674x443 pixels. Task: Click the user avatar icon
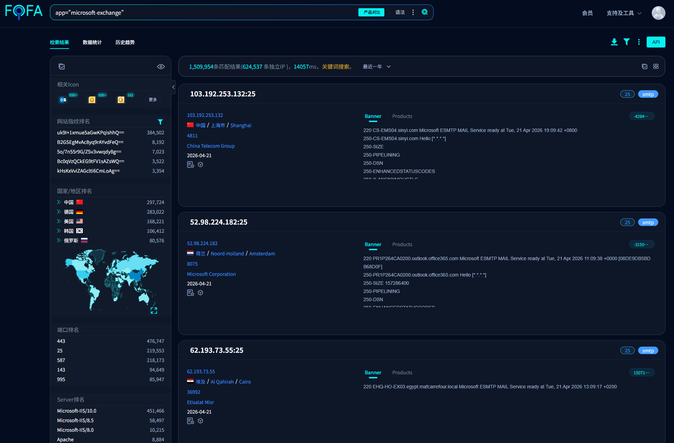tap(658, 13)
